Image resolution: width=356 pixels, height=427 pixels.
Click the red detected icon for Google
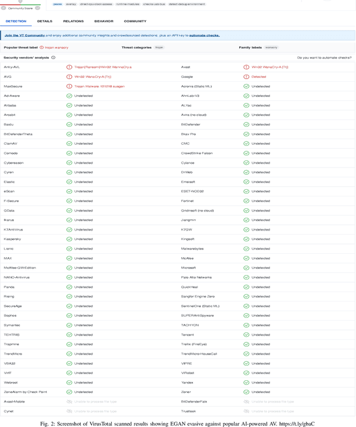point(246,77)
